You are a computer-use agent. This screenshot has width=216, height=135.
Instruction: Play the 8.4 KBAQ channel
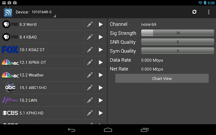pos(101,37)
